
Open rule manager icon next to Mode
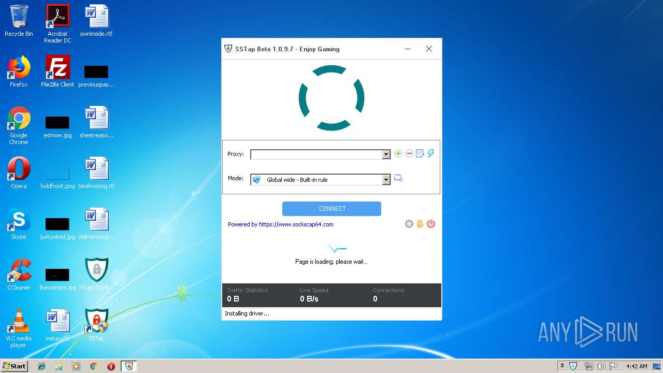pyautogui.click(x=398, y=178)
